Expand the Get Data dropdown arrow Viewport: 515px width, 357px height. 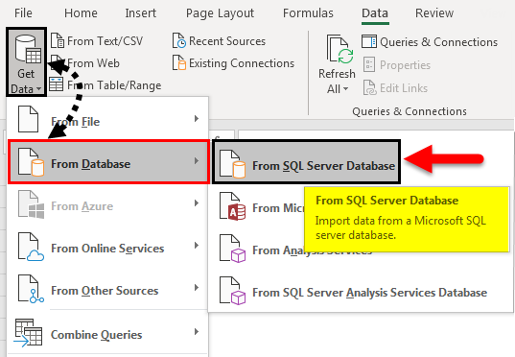click(39, 89)
